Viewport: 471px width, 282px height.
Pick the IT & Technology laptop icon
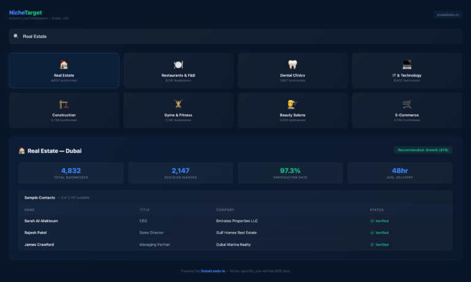[407, 65]
